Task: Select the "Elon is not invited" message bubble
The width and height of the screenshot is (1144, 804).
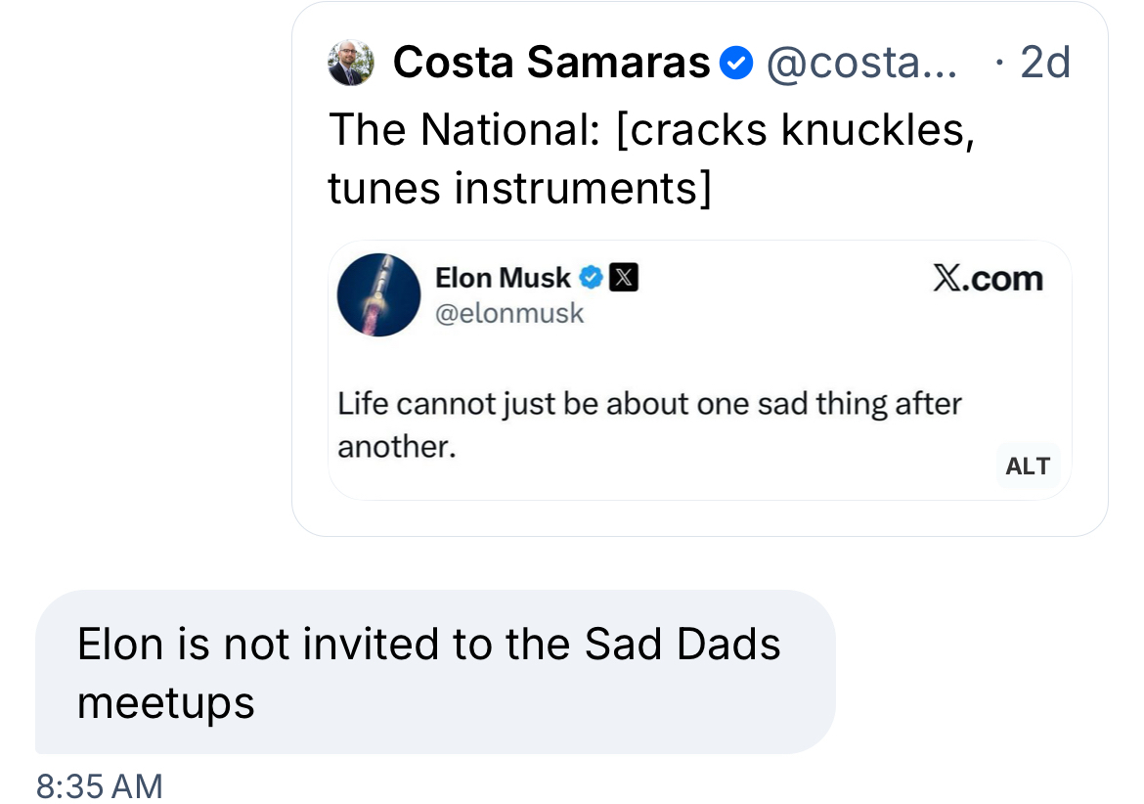Action: click(435, 671)
